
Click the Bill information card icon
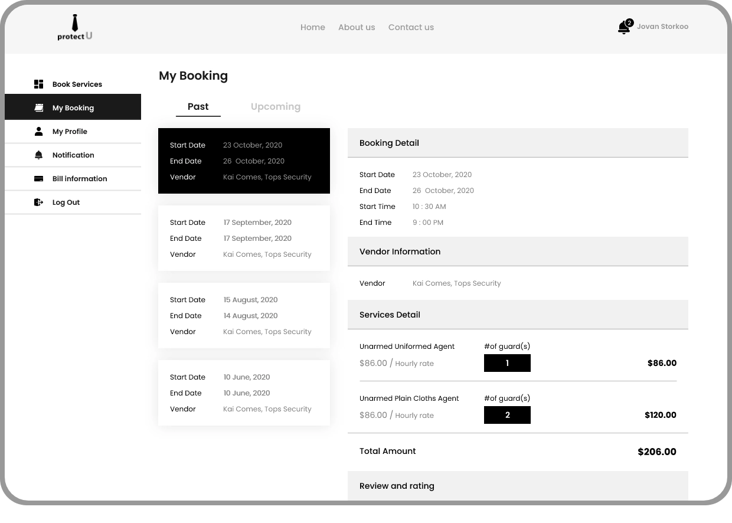click(39, 179)
